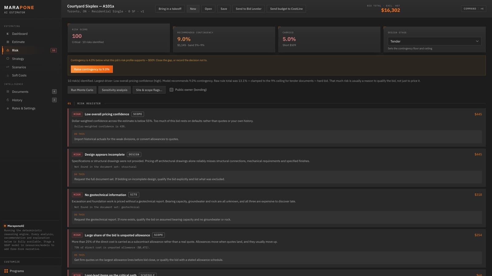This screenshot has width=492, height=276.
Task: Click the SITE tag on geotechnical risk
Action: [x=134, y=195]
